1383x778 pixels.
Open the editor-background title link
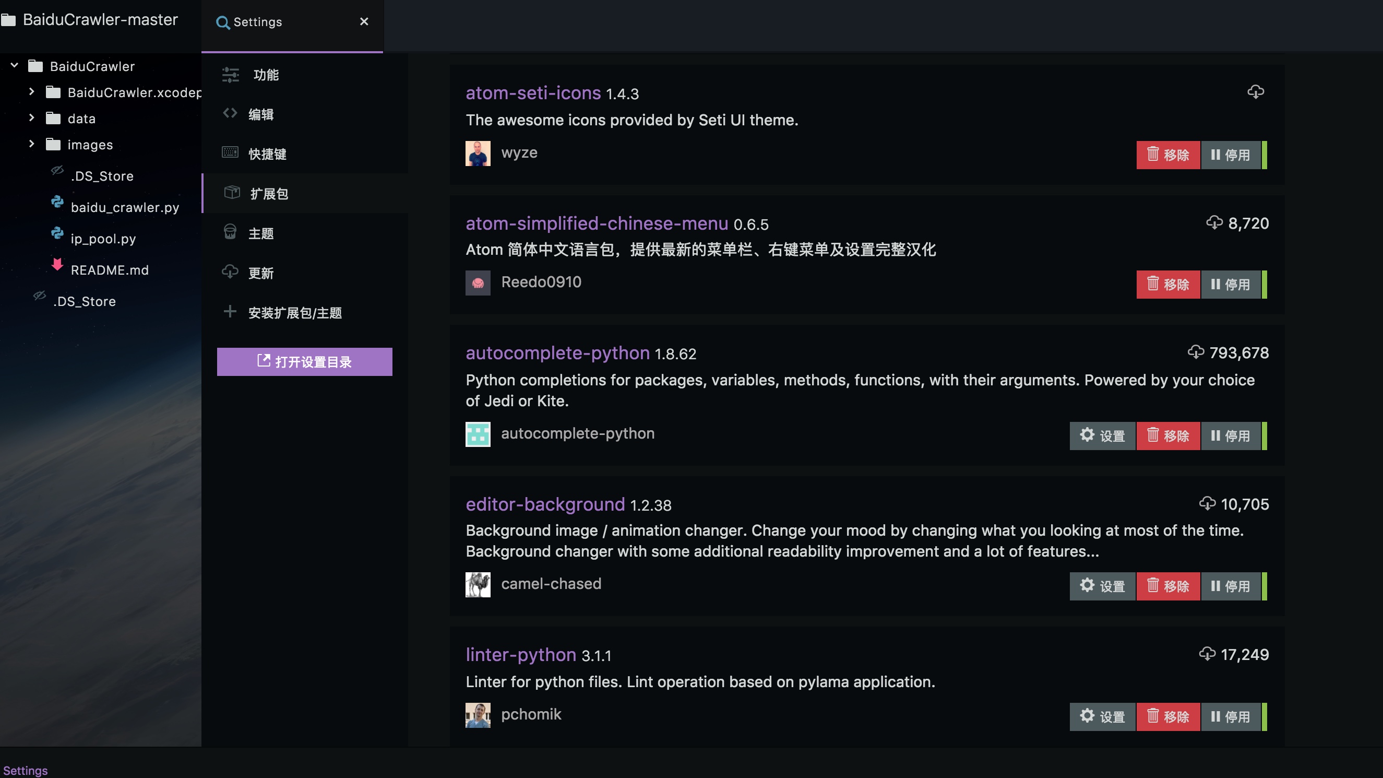[x=545, y=504]
